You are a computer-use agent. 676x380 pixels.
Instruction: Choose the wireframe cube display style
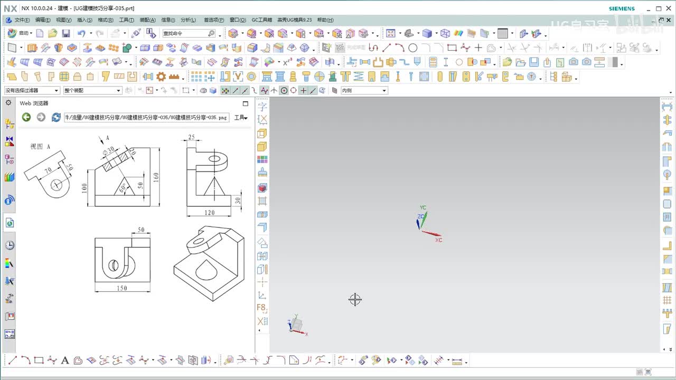point(445,33)
